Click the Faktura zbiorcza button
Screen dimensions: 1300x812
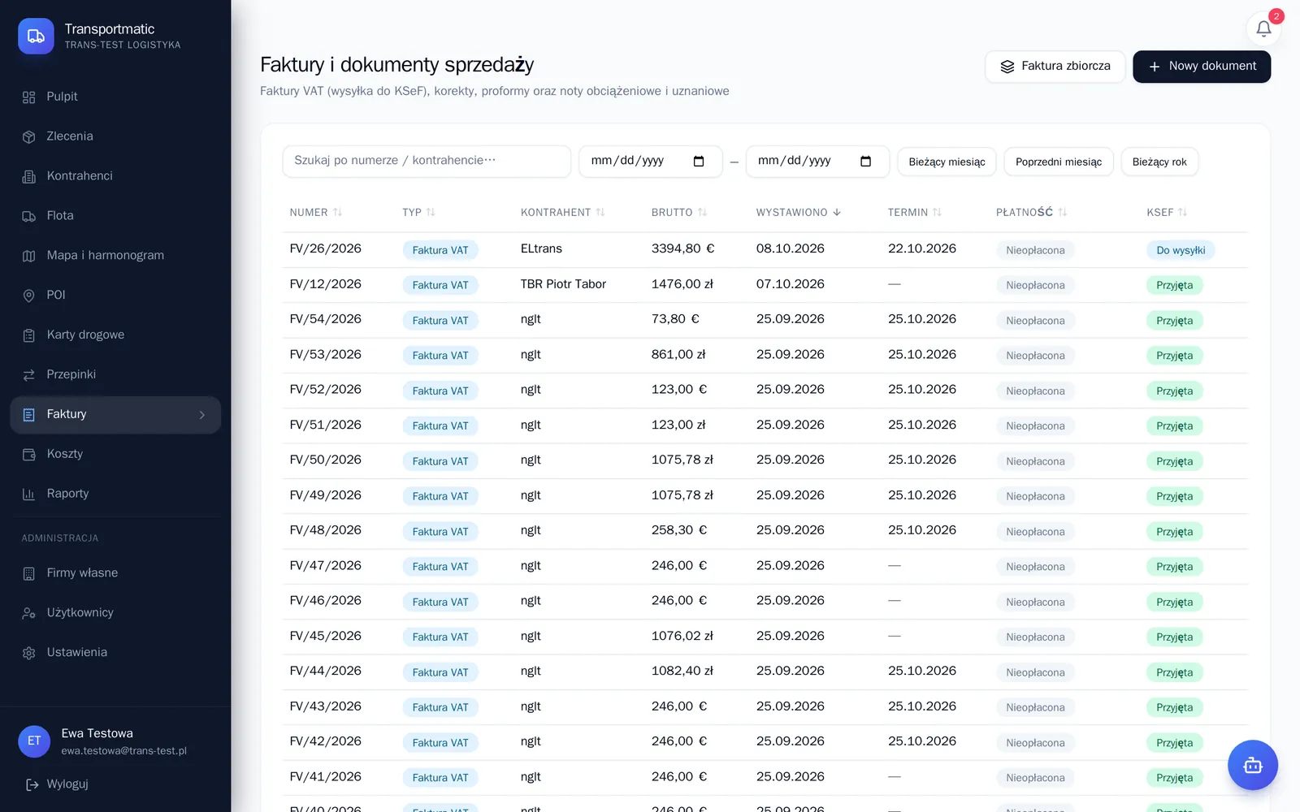tap(1055, 67)
